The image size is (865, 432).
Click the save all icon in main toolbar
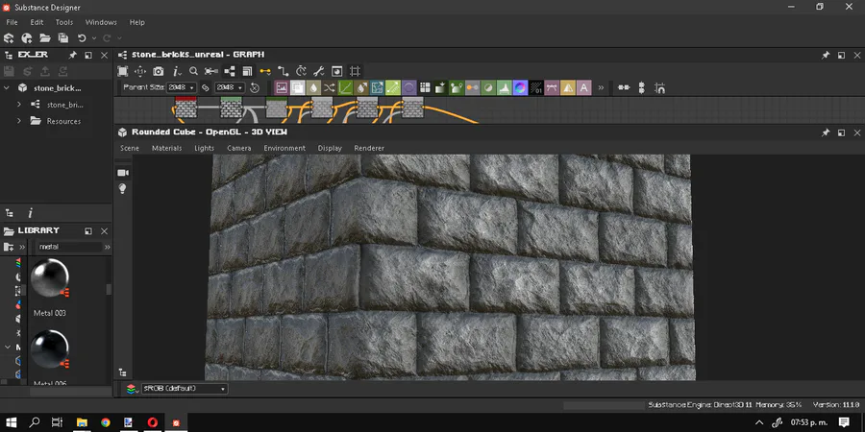pyautogui.click(x=62, y=38)
